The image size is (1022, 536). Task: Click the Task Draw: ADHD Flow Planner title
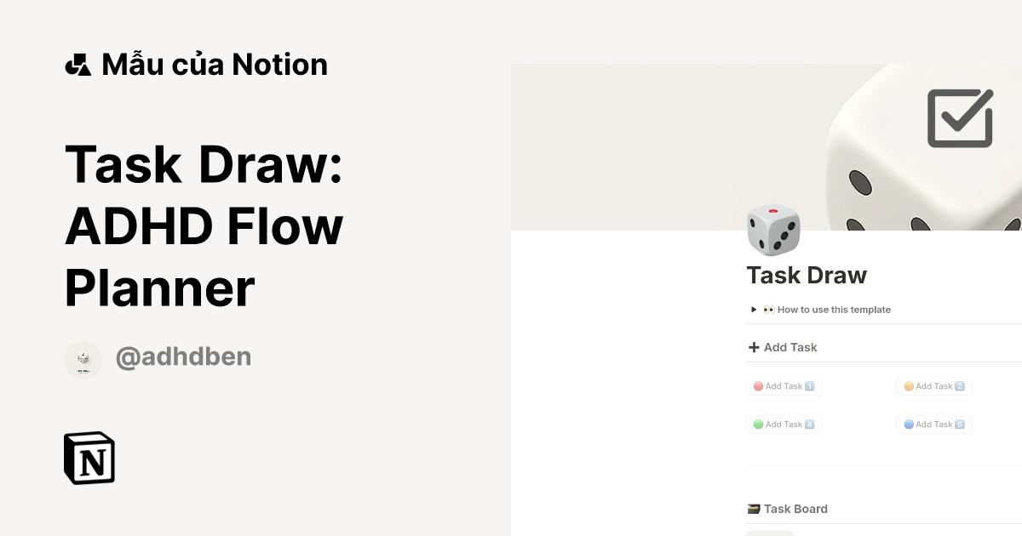pos(204,225)
